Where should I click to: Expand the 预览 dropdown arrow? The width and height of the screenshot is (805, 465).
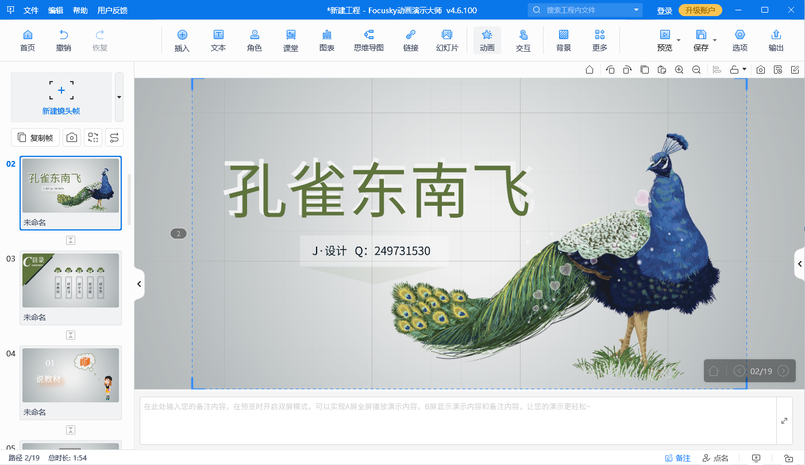[x=679, y=40]
